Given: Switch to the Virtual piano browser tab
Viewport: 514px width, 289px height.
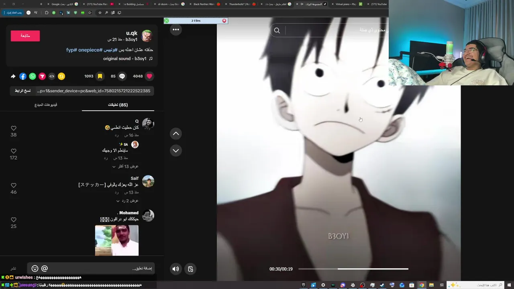Looking at the screenshot, I should coord(346,4).
